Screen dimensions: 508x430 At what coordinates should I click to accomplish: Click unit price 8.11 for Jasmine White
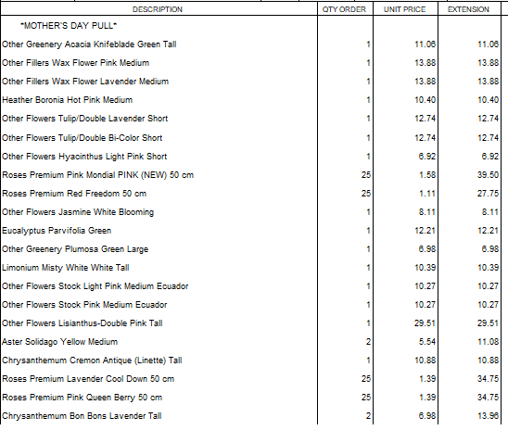pyautogui.click(x=427, y=212)
